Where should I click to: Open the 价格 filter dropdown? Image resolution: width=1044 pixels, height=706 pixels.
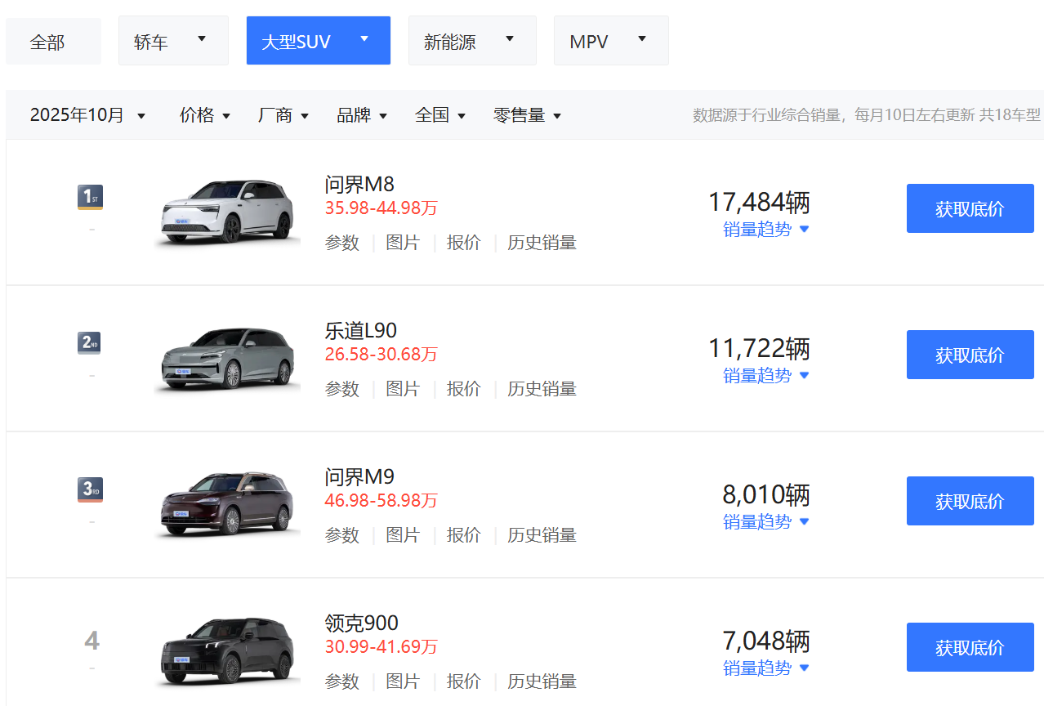(x=205, y=115)
